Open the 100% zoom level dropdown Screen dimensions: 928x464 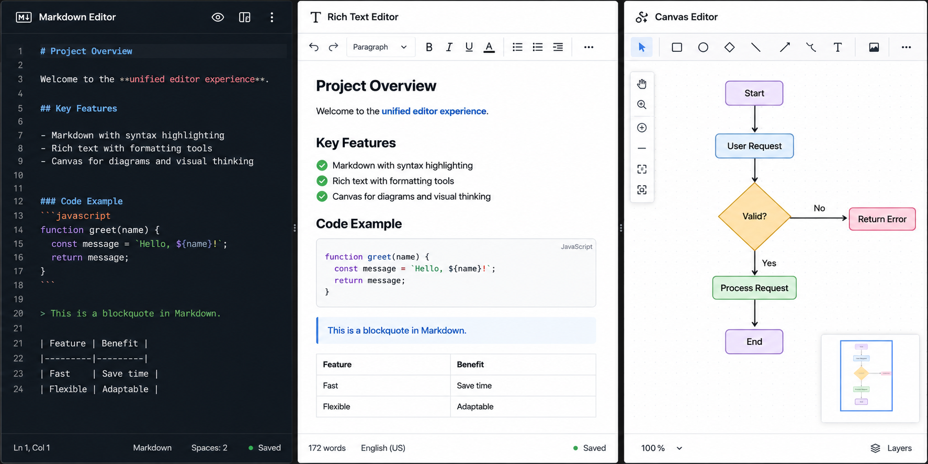point(662,448)
